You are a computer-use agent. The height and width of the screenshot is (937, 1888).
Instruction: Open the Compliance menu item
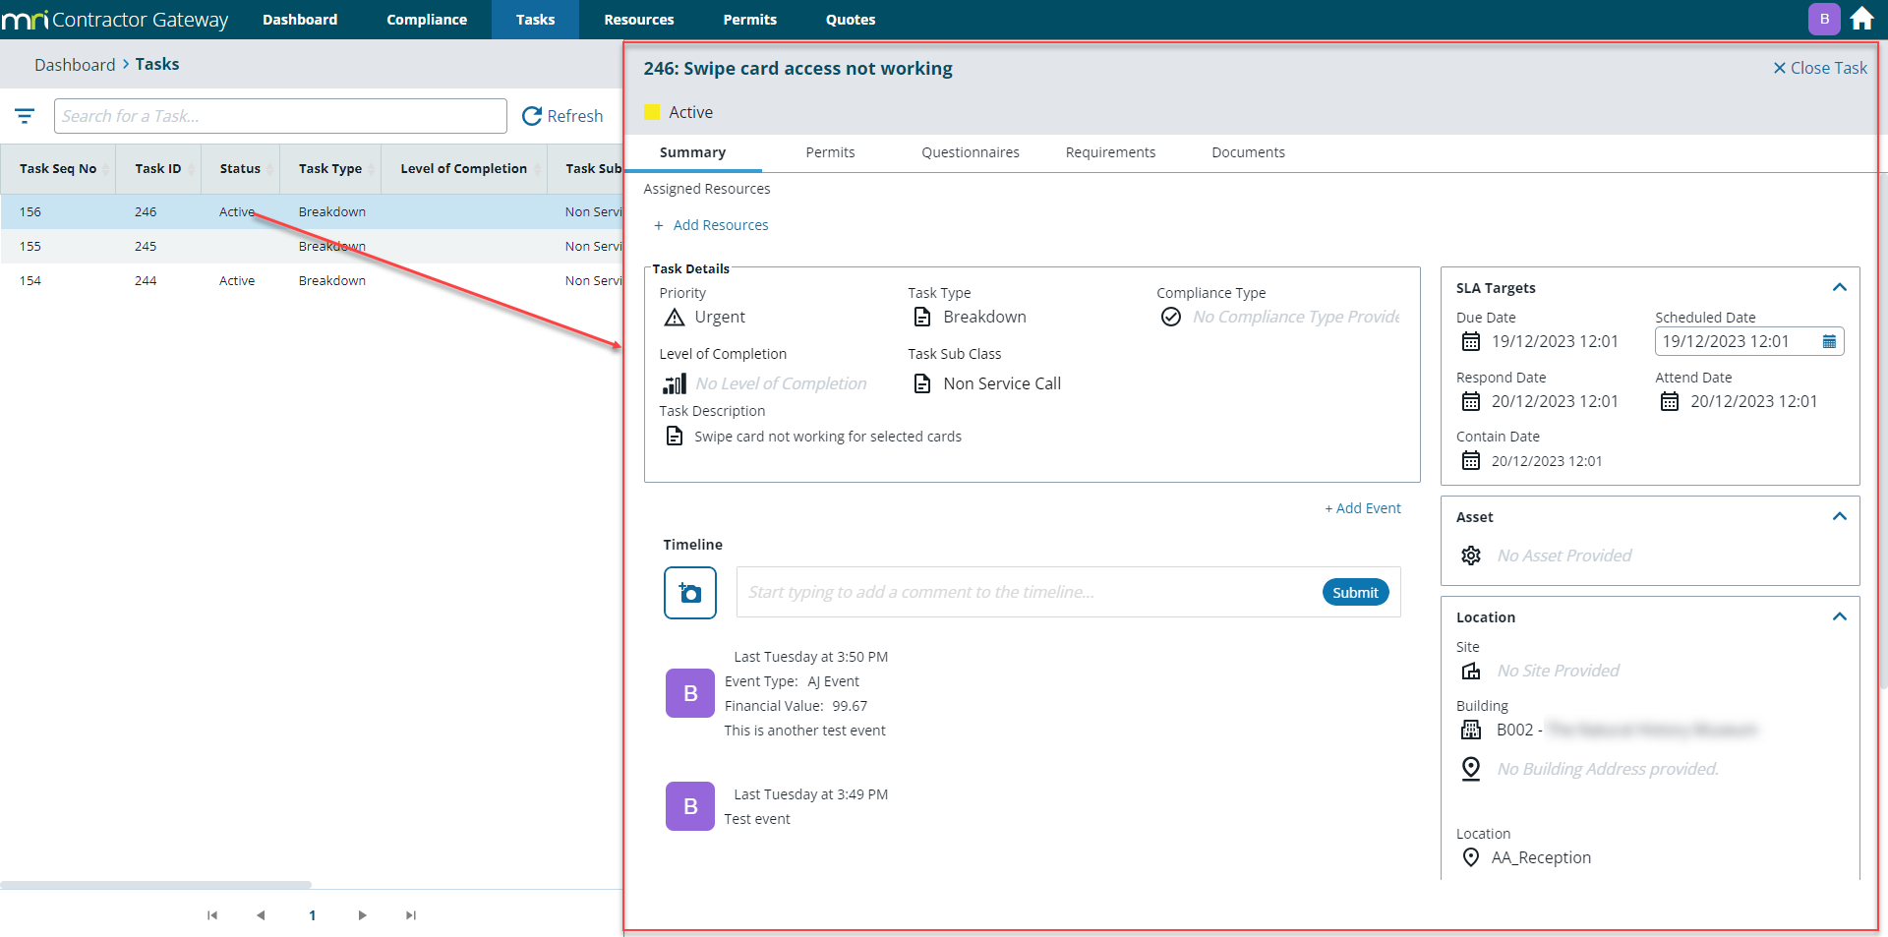427,20
